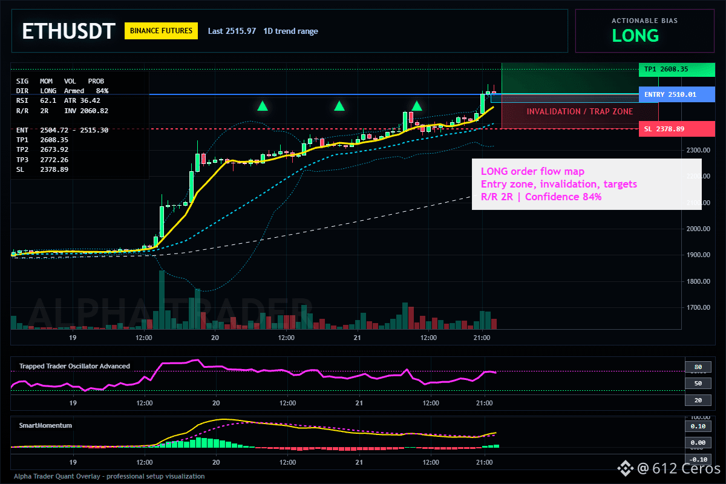Click the INVALIDATION / TRAP ZONE label

580,111
